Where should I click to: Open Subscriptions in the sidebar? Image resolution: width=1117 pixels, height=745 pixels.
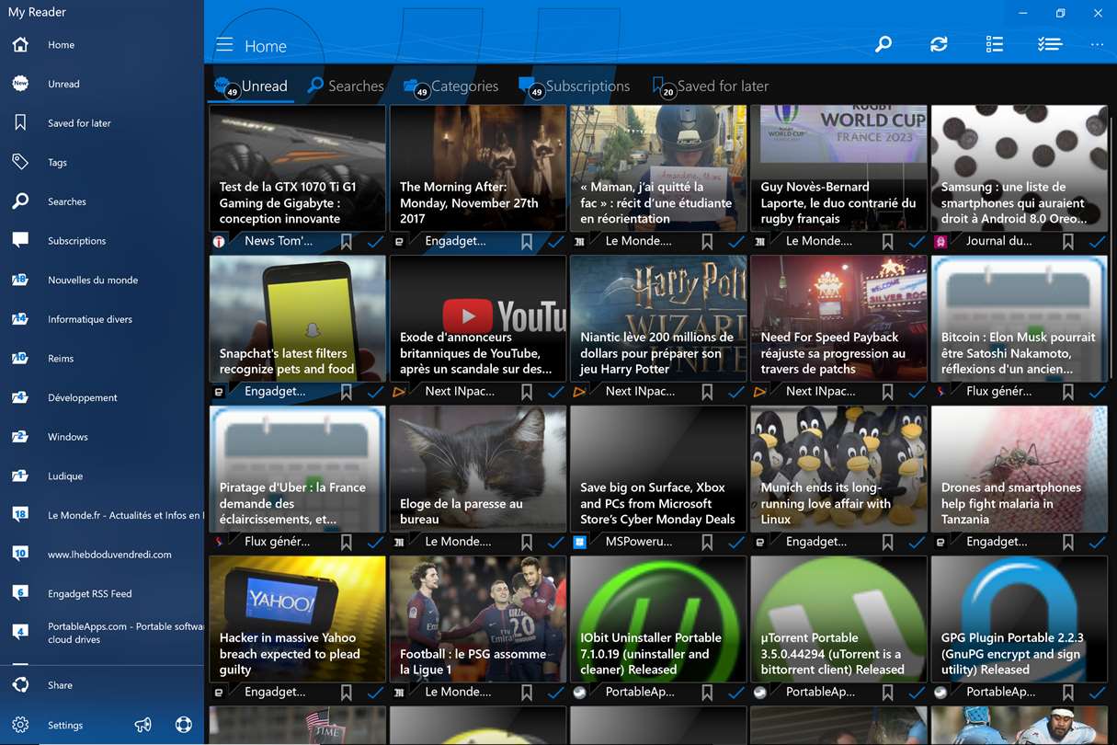(x=102, y=241)
